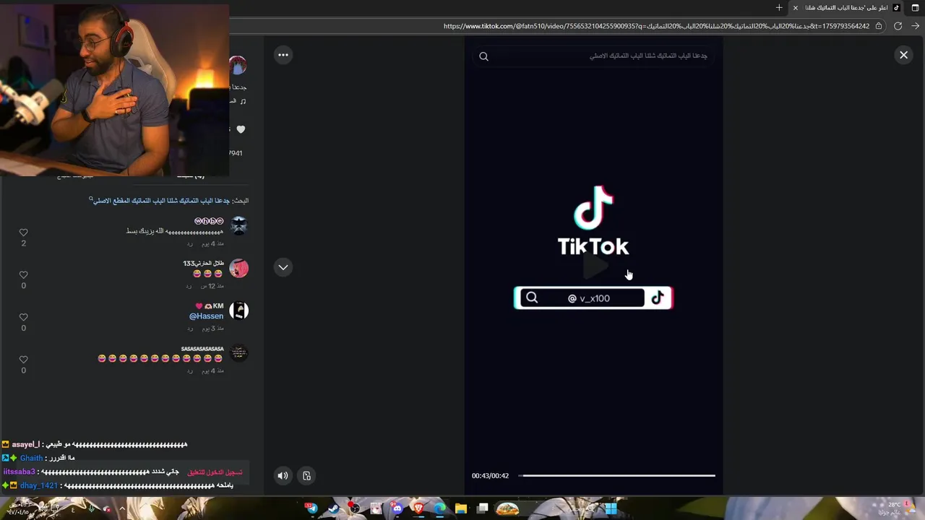The height and width of the screenshot is (520, 925).
Task: Mute the video with speaker icon
Action: (x=283, y=475)
